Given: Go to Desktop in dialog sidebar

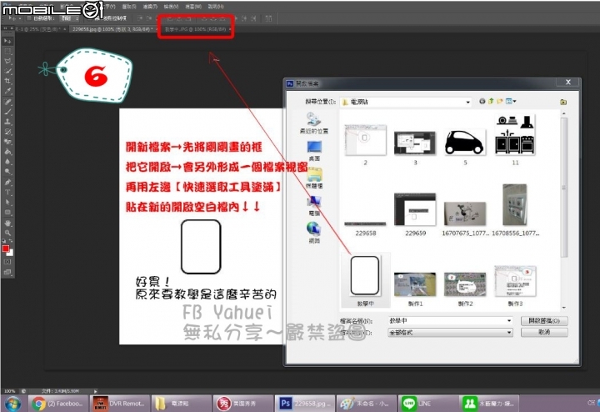Looking at the screenshot, I should 314,151.
